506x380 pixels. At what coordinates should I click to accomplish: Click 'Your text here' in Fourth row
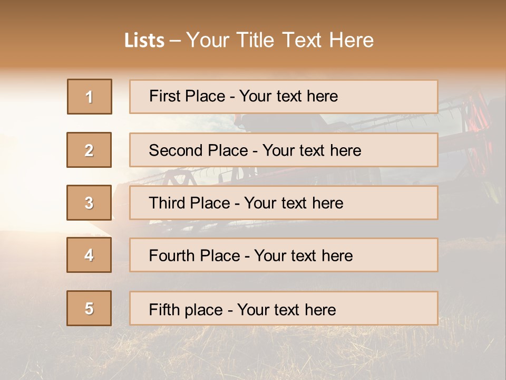(303, 256)
